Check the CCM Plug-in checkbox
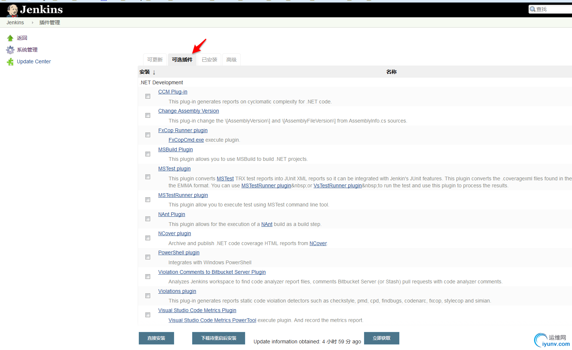The width and height of the screenshot is (572, 350). point(148,96)
